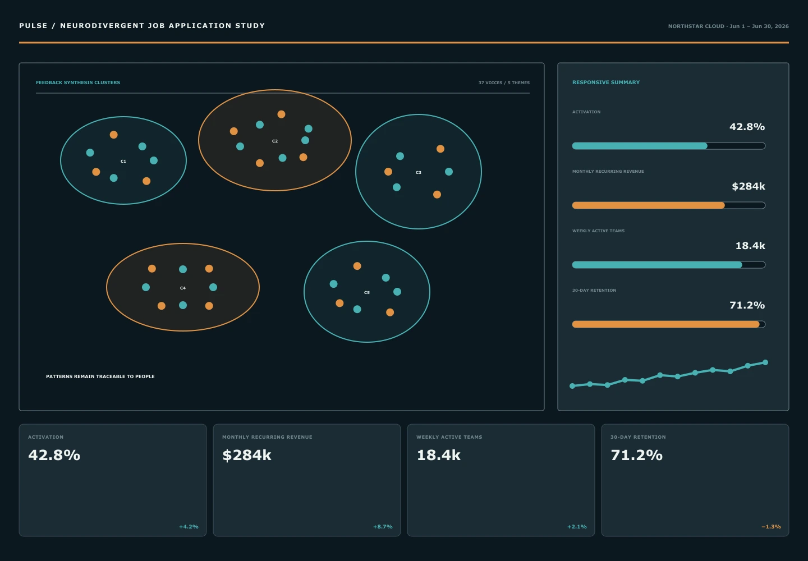Click the +8.7% change on the revenue card
This screenshot has height=561, width=808.
[x=383, y=527]
